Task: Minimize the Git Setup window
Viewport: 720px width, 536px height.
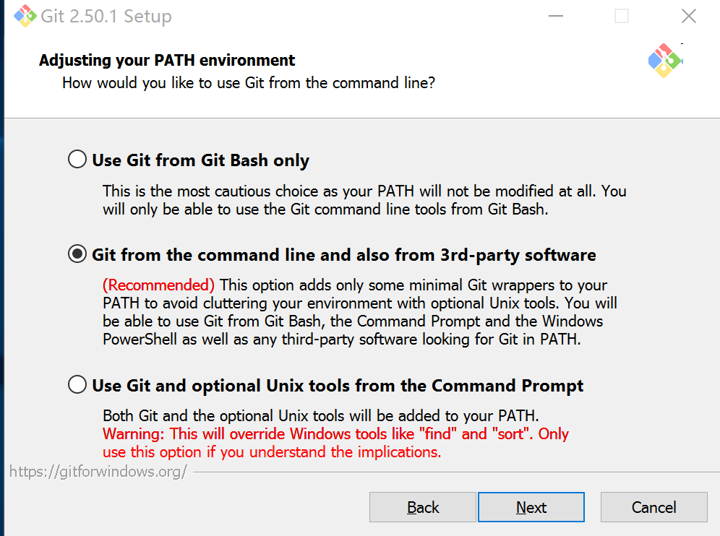Action: point(556,16)
